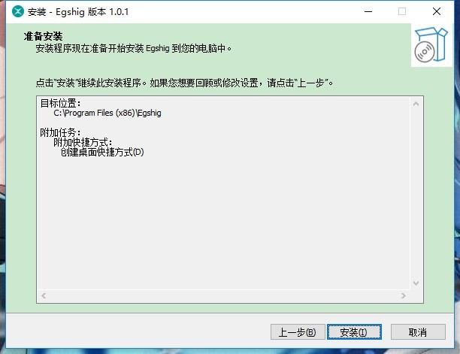
Task: Click the 目标位置 label in summary box
Action: (60, 103)
